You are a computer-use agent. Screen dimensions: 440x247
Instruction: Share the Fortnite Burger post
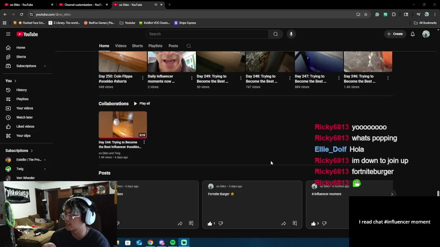pos(284,223)
